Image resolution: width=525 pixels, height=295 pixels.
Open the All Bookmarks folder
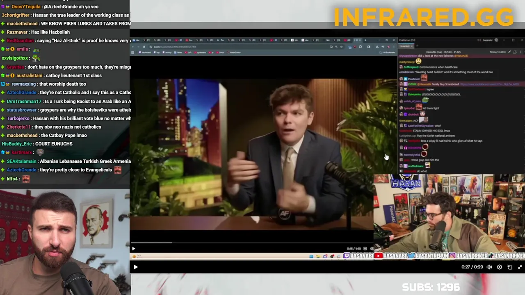click(388, 52)
